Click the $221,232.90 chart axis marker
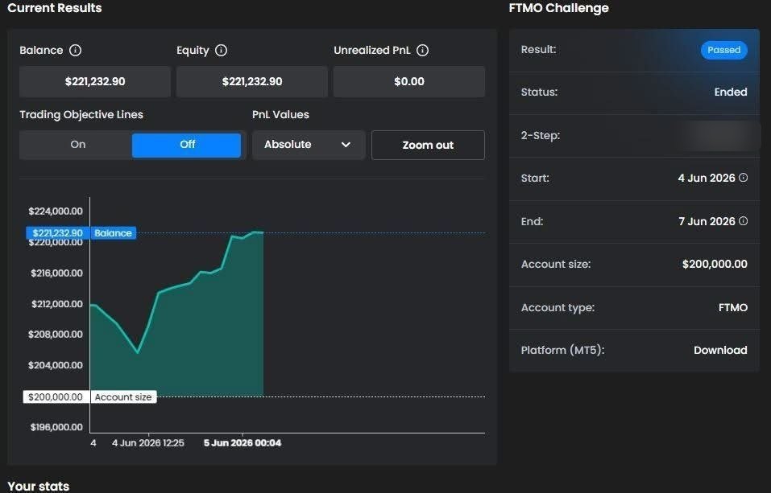This screenshot has width=771, height=493. (x=57, y=232)
